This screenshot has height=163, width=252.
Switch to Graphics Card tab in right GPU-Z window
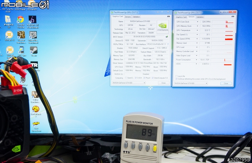(x=181, y=17)
